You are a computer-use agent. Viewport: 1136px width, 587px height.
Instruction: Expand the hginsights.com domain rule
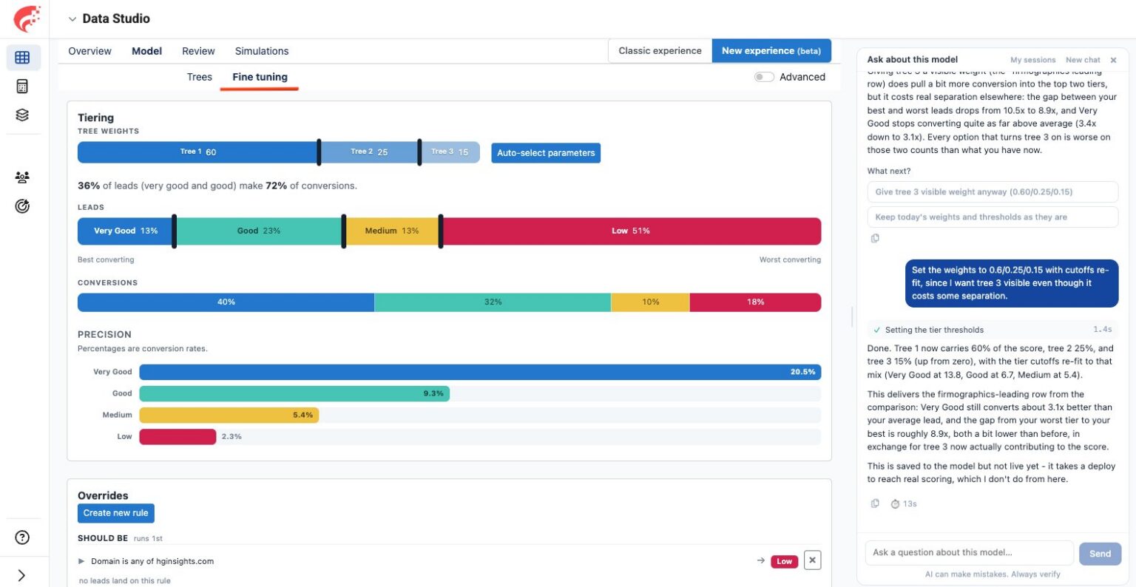point(81,561)
